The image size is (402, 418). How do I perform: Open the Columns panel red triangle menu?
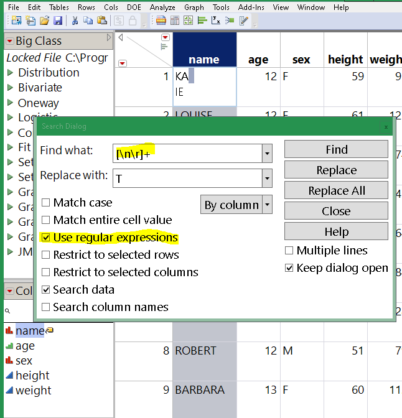click(x=10, y=291)
